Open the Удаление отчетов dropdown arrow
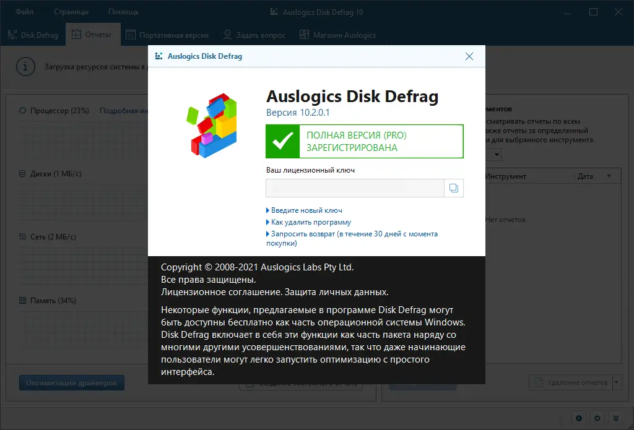This screenshot has width=634, height=430. pyautogui.click(x=617, y=382)
